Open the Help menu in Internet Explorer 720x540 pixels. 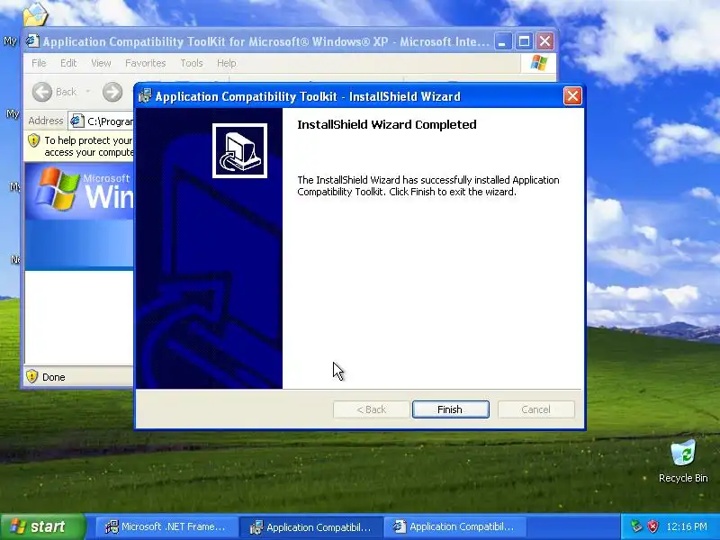click(x=227, y=63)
